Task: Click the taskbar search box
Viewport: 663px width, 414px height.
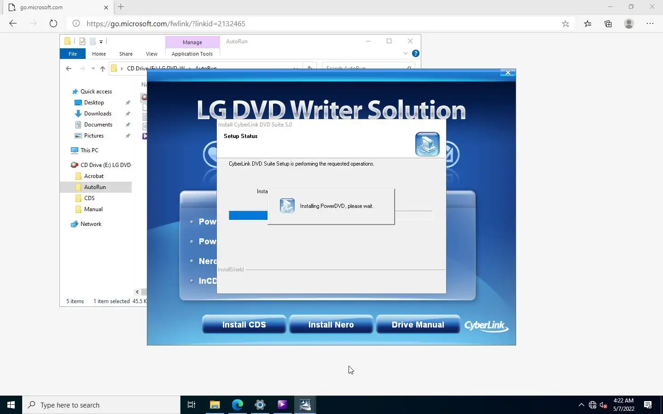Action: (x=101, y=405)
